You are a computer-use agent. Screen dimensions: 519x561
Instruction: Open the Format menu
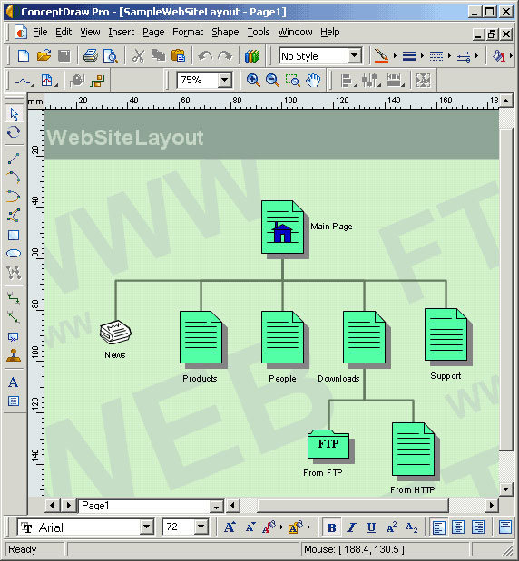pos(188,33)
